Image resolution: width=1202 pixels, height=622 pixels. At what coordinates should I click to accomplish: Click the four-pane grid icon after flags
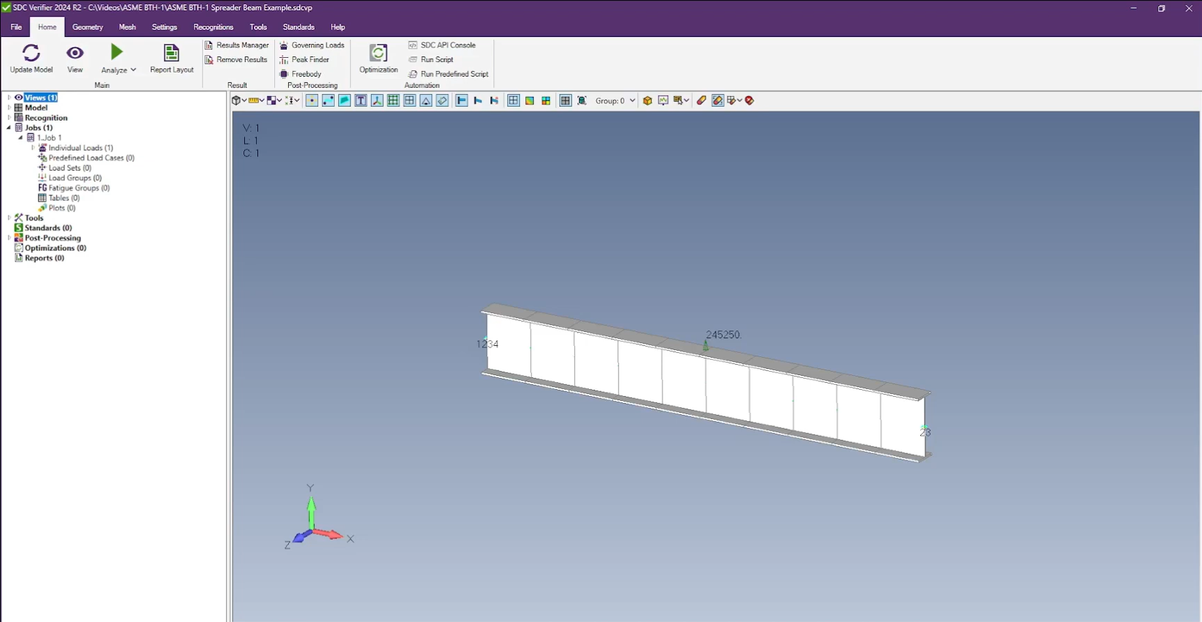point(513,100)
